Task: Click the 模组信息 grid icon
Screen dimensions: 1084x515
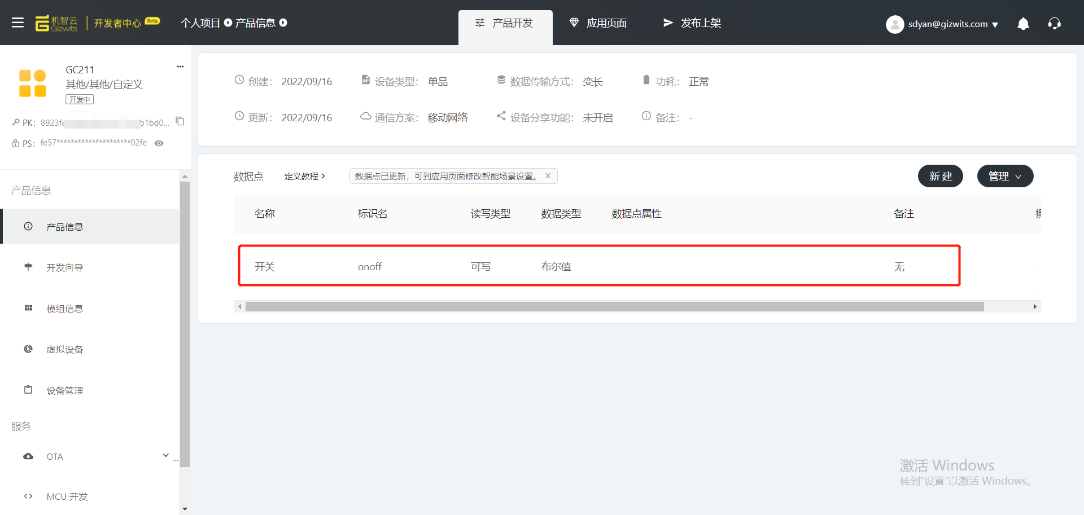Action: 28,308
